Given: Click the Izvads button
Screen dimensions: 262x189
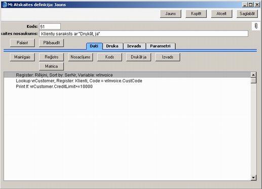Looking at the screenshot, I should (x=168, y=57).
